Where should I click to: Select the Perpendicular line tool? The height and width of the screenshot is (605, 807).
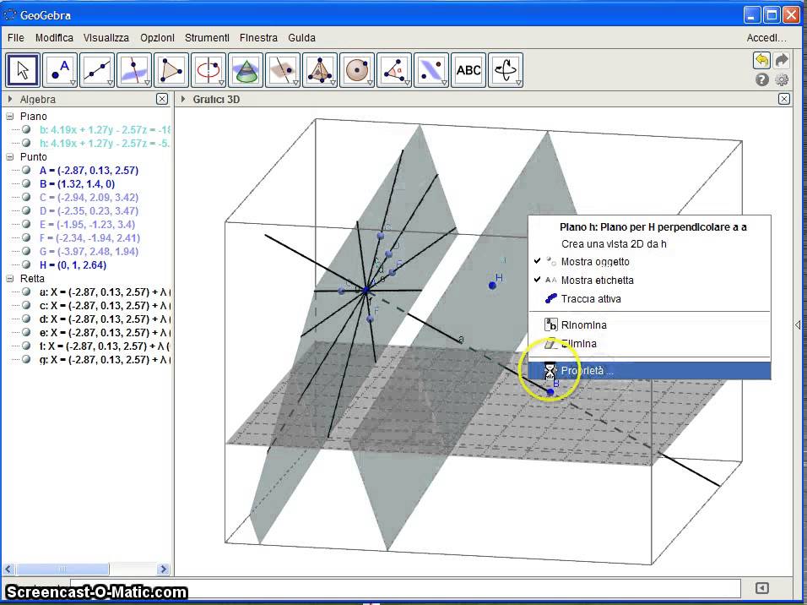coord(134,70)
